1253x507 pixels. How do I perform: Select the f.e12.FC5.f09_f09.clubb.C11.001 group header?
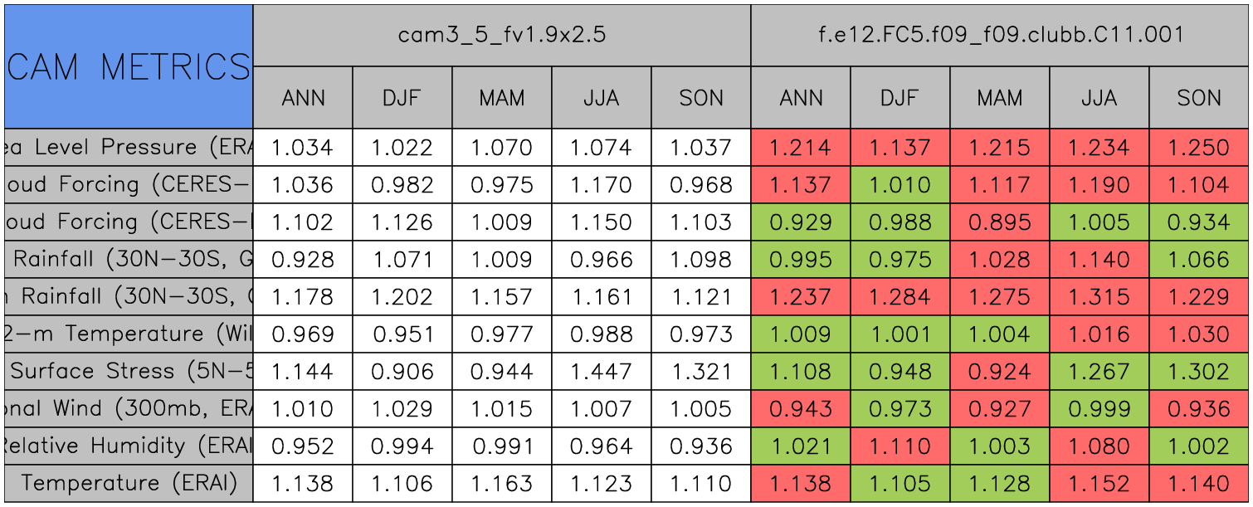[1000, 35]
